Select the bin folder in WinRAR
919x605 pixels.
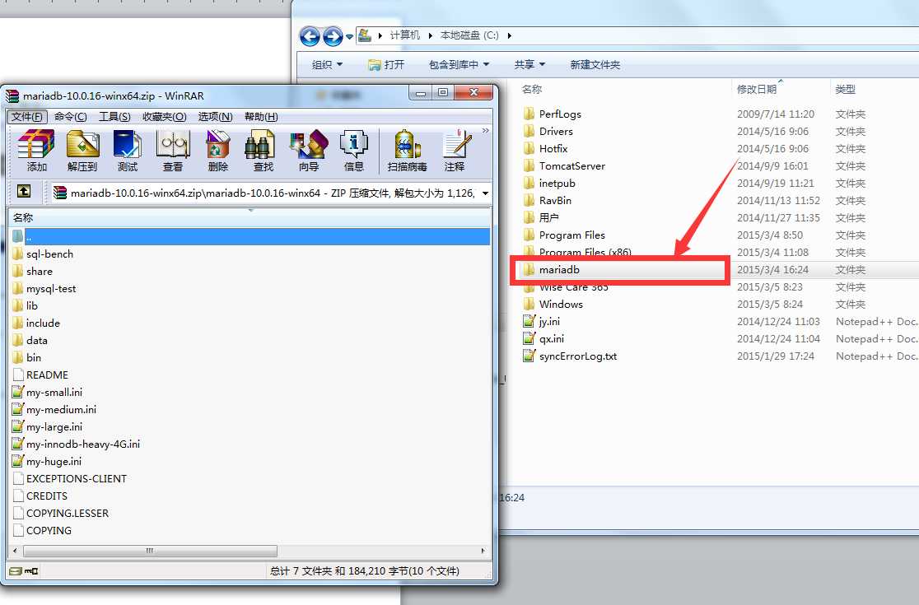(26, 357)
